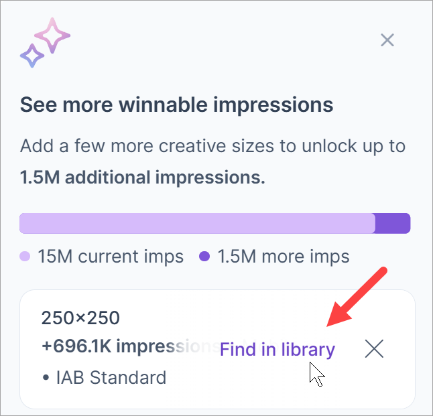This screenshot has width=433, height=416.
Task: Click the See more winnable impressions heading
Action: coord(176,105)
